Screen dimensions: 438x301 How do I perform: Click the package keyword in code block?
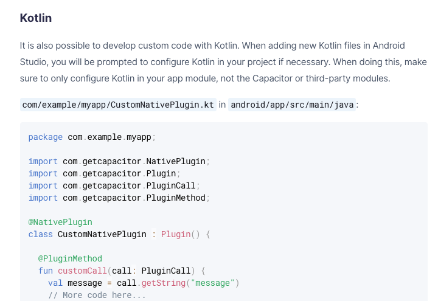click(46, 137)
